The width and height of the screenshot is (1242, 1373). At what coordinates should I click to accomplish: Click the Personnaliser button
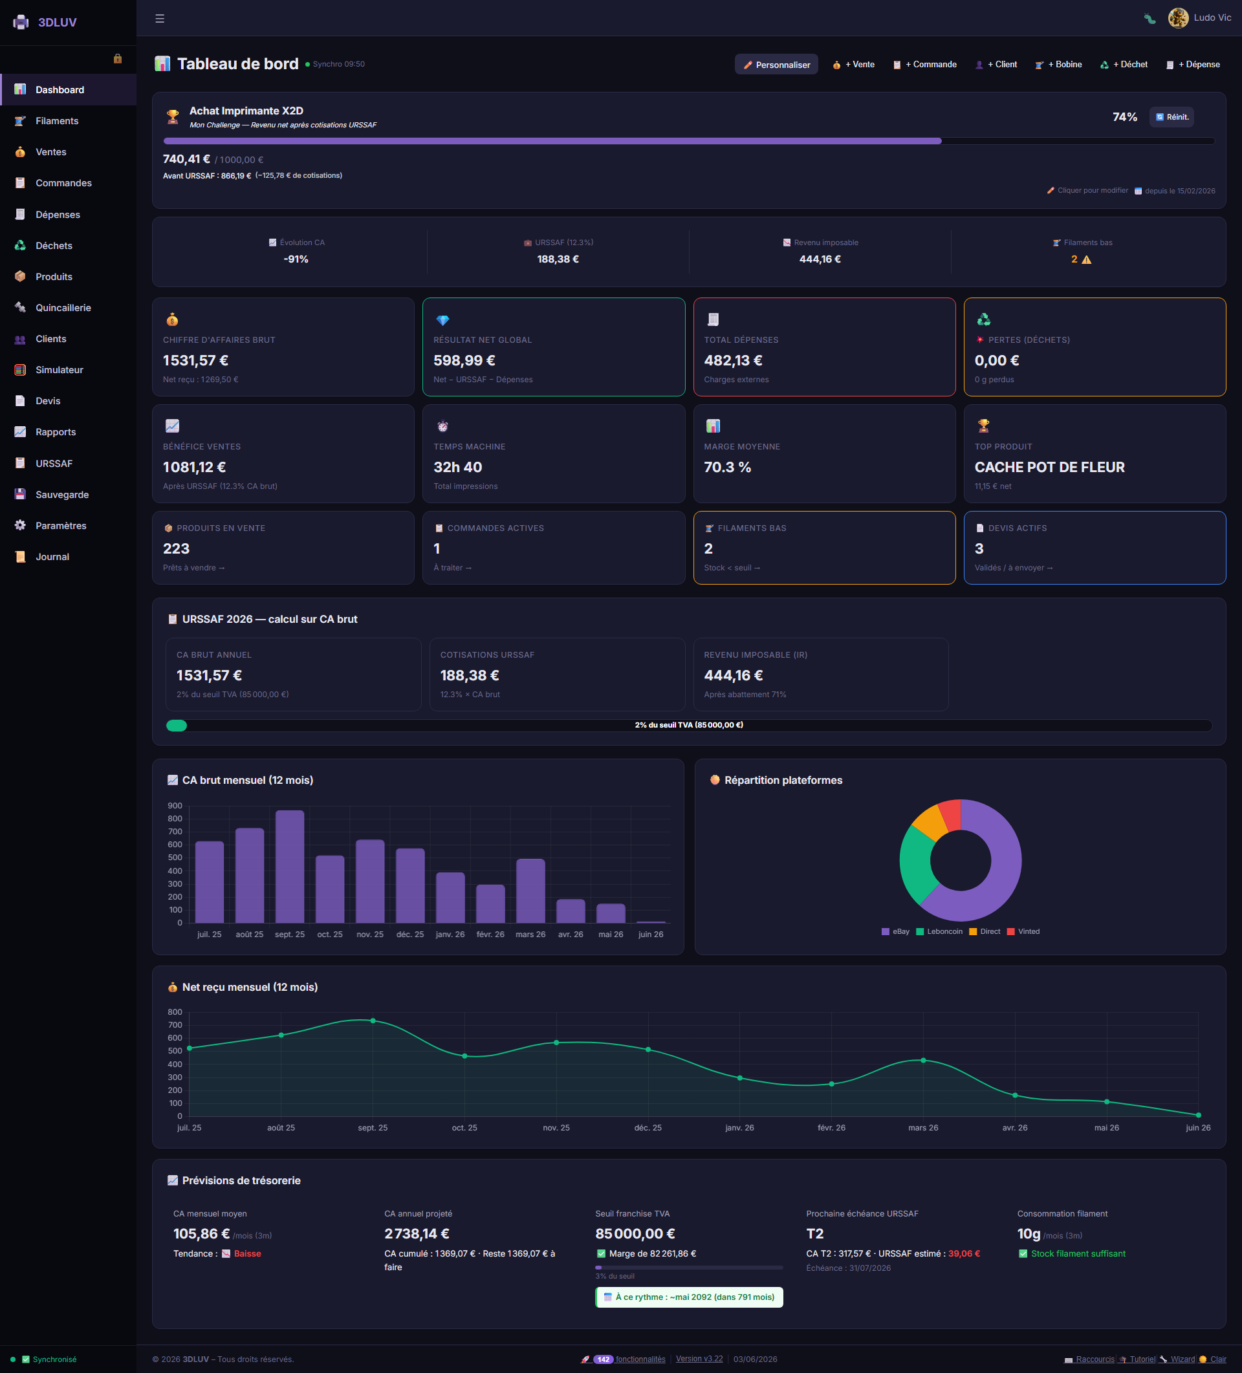[x=776, y=65]
